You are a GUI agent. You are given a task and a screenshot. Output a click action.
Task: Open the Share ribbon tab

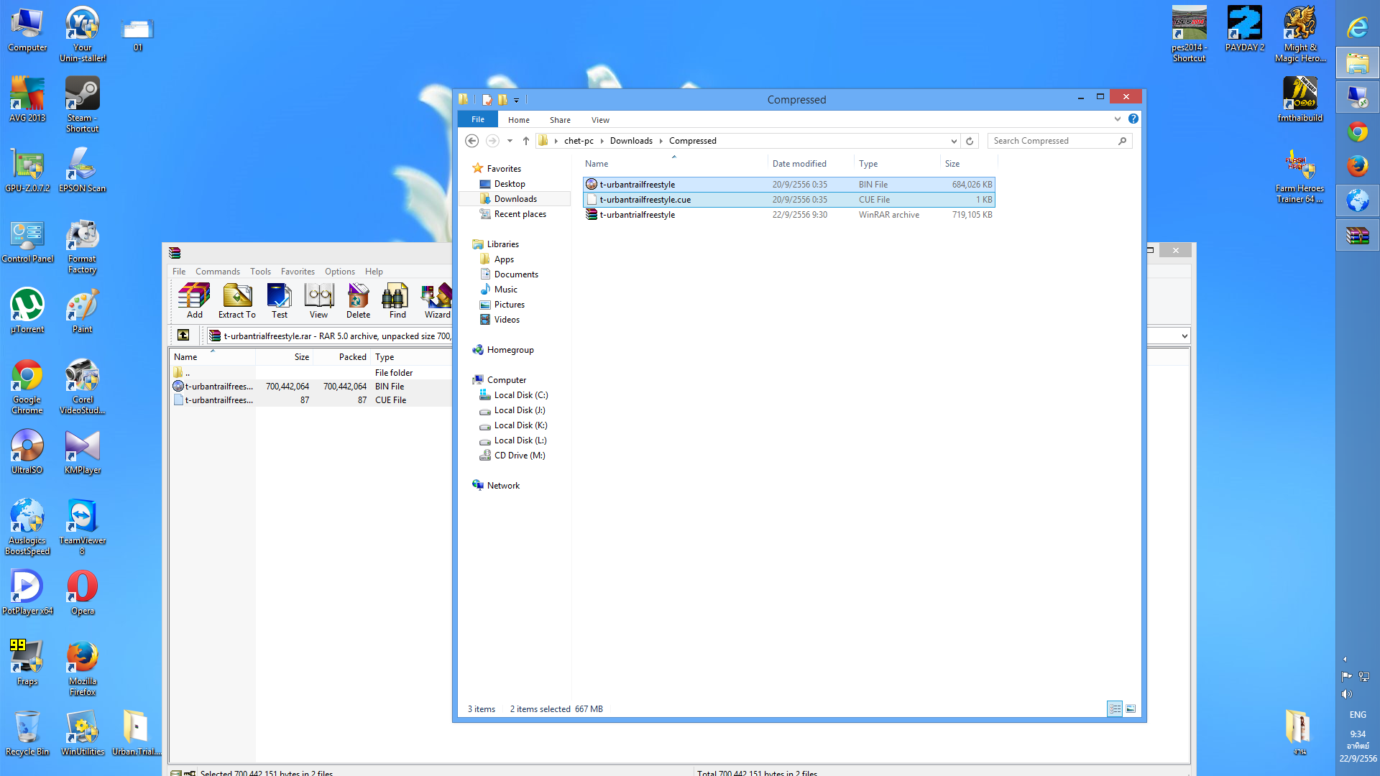(560, 120)
